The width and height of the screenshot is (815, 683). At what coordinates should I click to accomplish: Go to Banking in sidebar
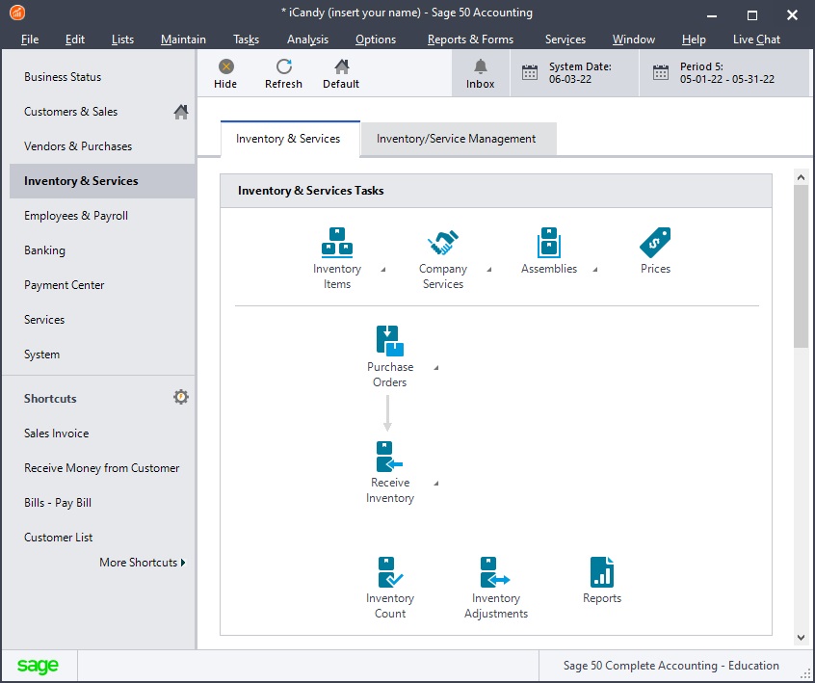coord(44,250)
